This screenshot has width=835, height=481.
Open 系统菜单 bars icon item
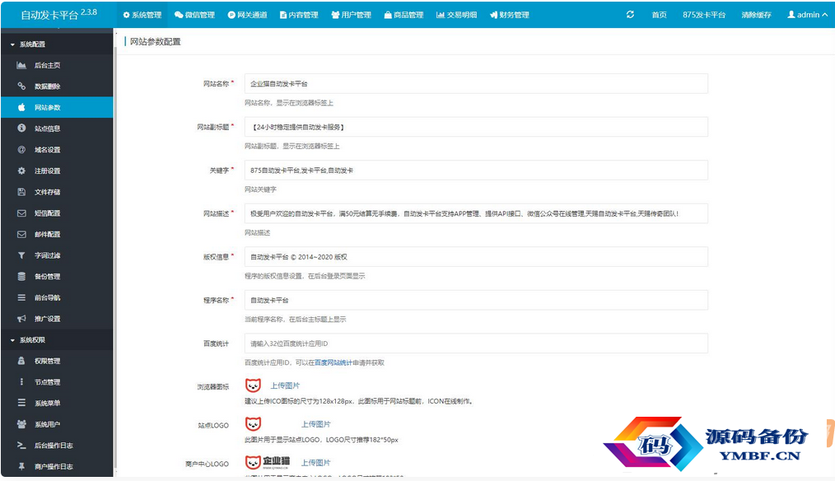click(57, 404)
